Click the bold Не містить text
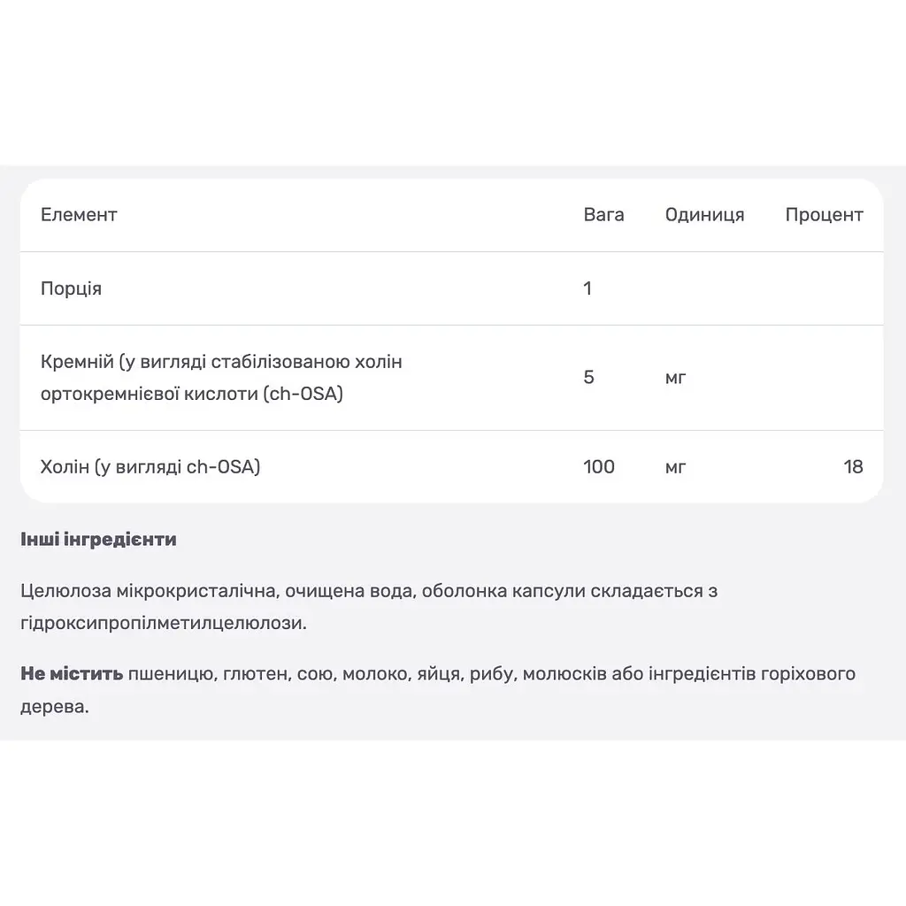Image resolution: width=906 pixels, height=906 pixels. 72,673
